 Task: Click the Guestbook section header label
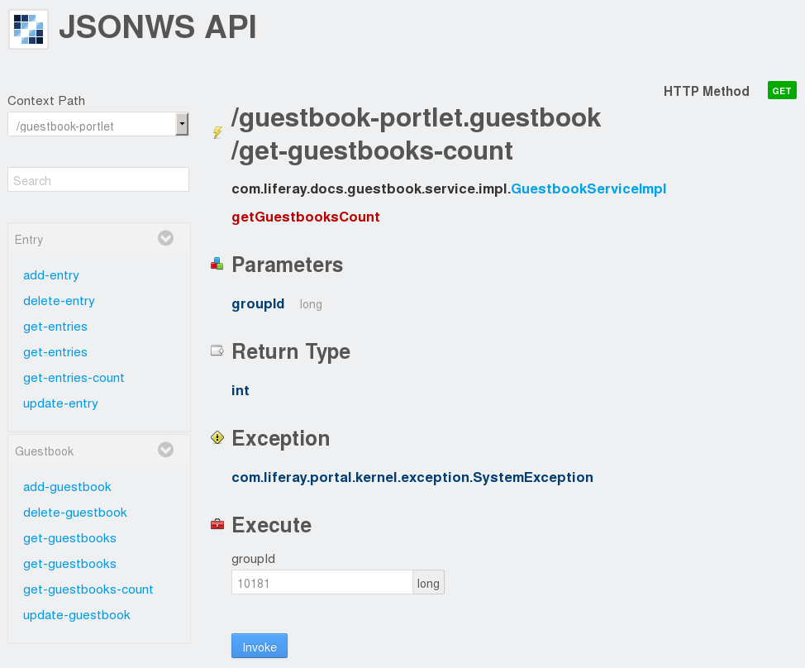click(44, 451)
